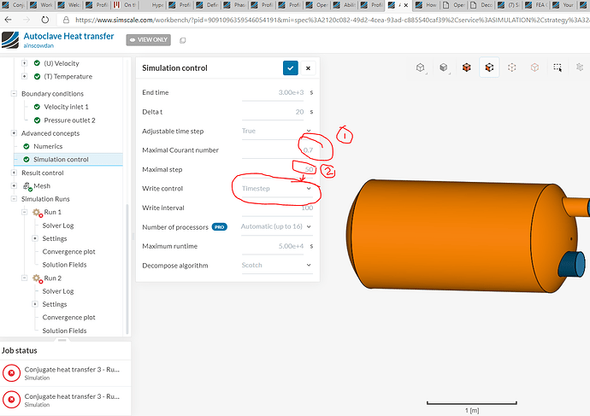Open the Numerics tree item
The image size is (590, 416).
48,147
